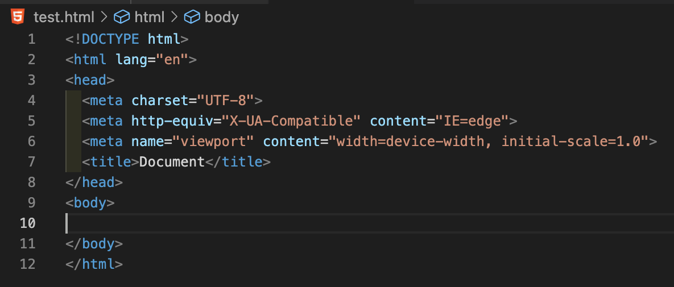The image size is (674, 287).
Task: Click line number 1 in the gutter
Action: point(31,39)
